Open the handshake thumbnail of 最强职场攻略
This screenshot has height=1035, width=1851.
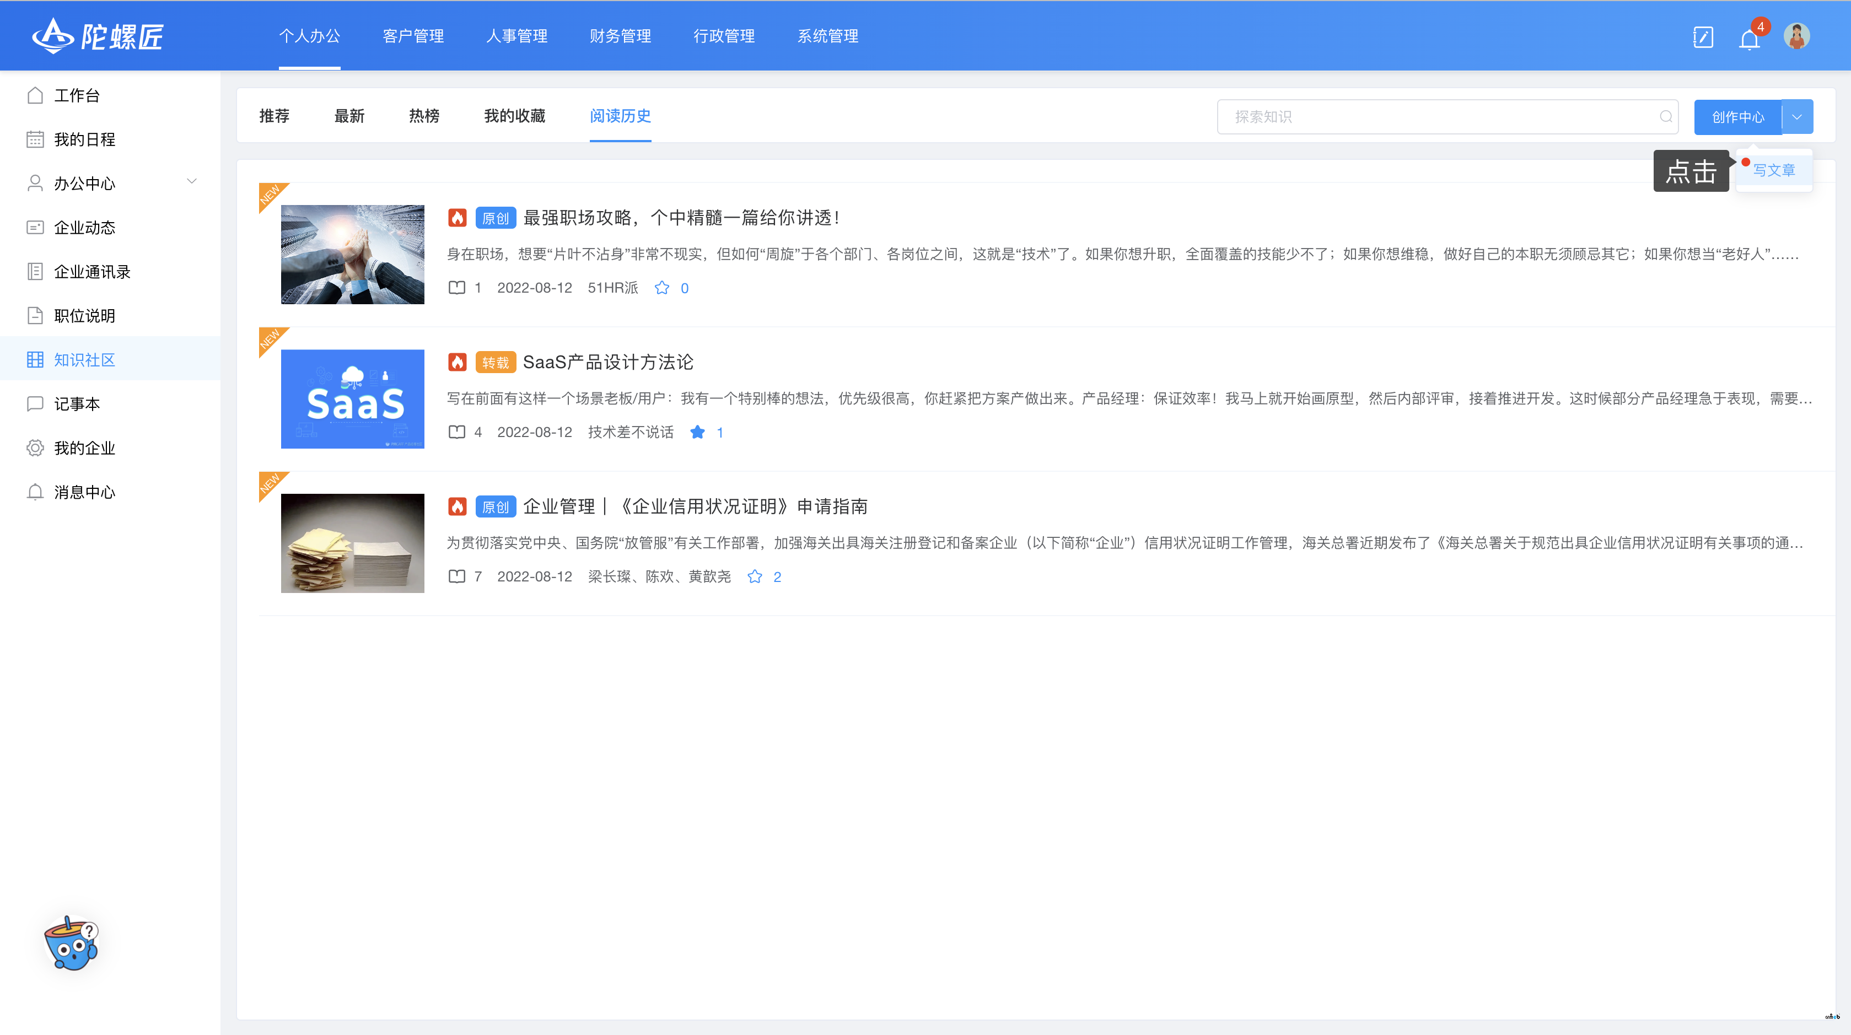352,254
